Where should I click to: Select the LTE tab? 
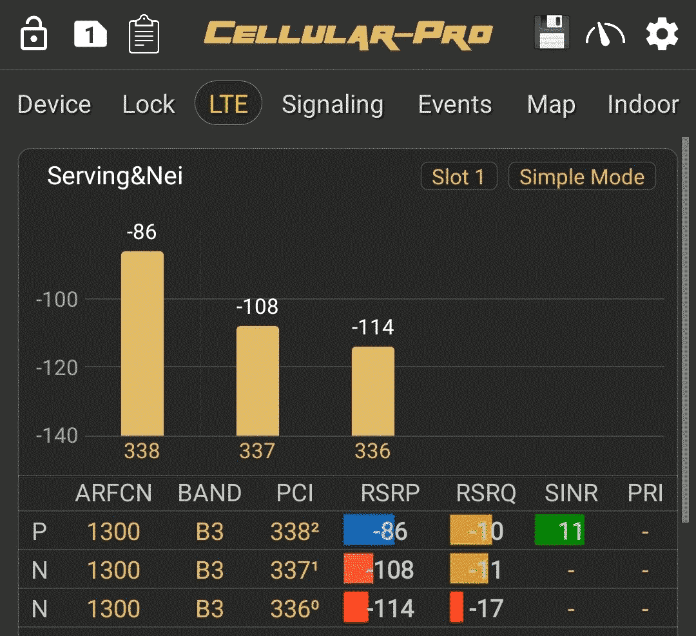pyautogui.click(x=228, y=103)
